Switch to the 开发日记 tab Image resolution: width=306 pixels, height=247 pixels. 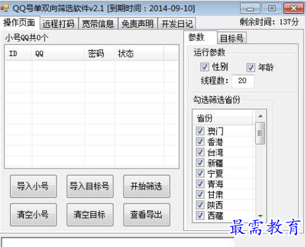pos(177,23)
